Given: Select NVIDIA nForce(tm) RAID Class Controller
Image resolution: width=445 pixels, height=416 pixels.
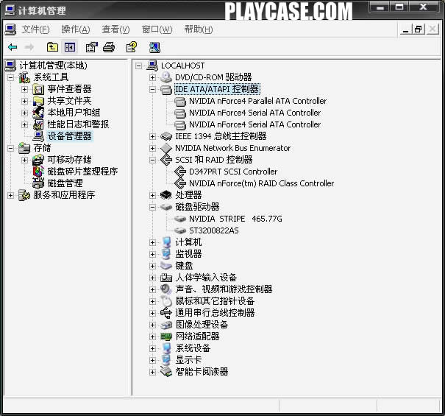Looking at the screenshot, I should 261,183.
